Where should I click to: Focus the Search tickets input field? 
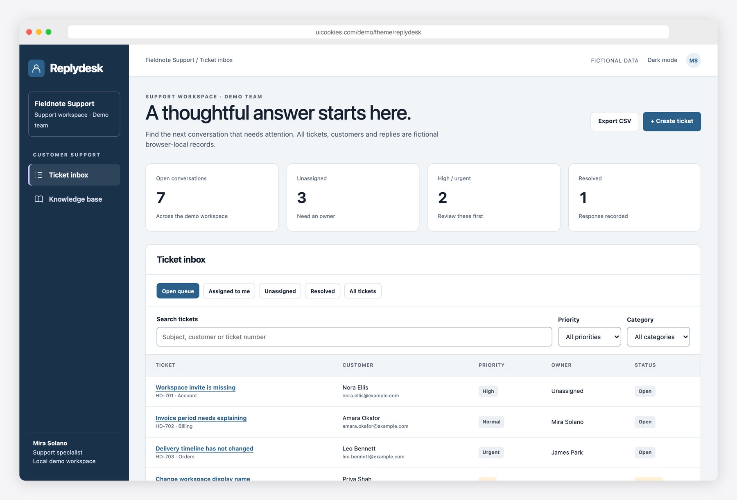(354, 337)
